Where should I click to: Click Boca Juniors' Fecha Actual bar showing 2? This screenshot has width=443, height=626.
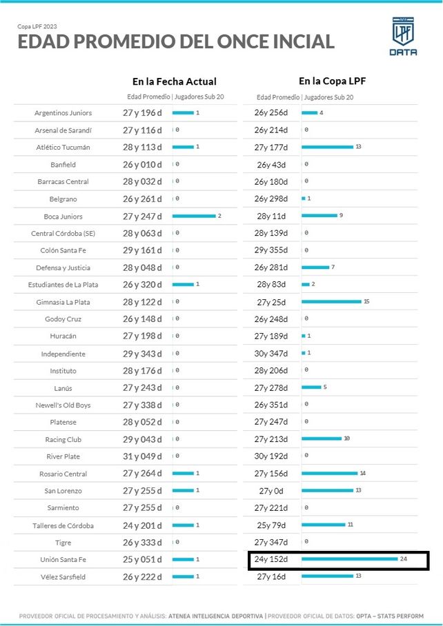click(194, 216)
